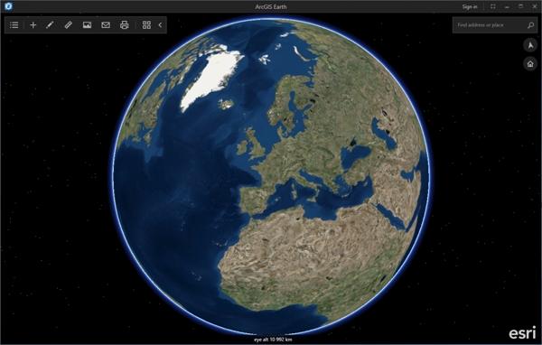Viewport: 542px width, 345px height.
Task: Click the Home view button
Action: (530, 64)
